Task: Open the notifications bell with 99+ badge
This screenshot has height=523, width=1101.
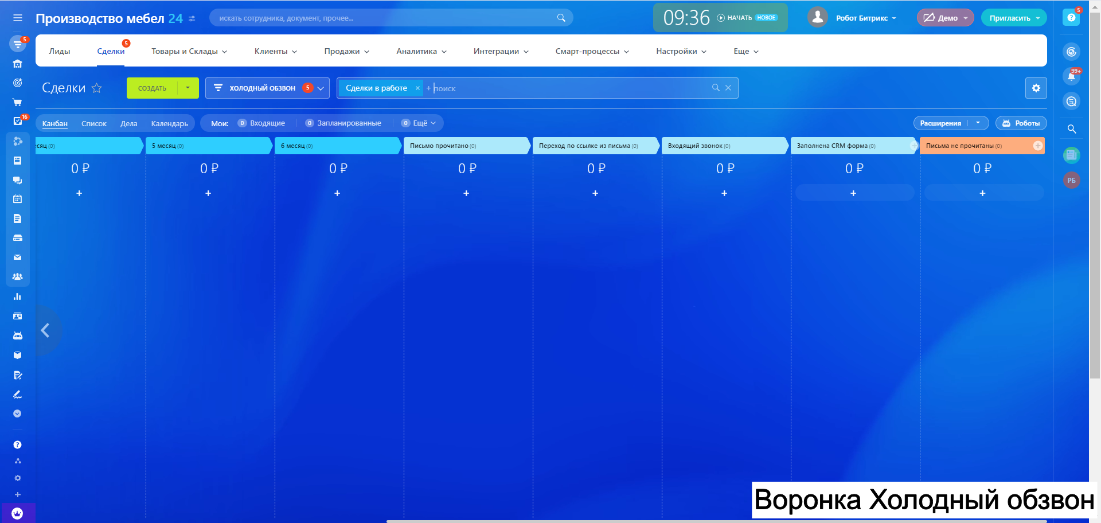Action: pos(1071,76)
